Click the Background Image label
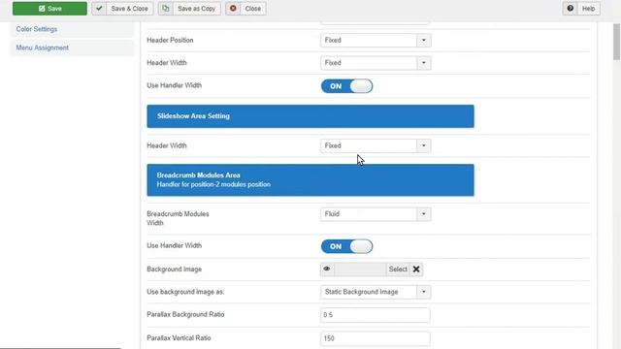Image resolution: width=621 pixels, height=349 pixels. 175,270
